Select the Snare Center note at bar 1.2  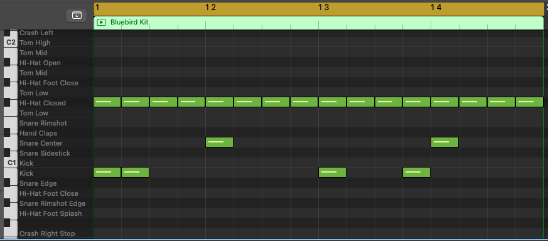(x=219, y=142)
